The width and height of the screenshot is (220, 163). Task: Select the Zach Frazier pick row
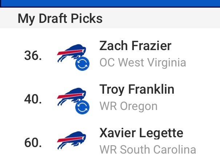point(110,56)
